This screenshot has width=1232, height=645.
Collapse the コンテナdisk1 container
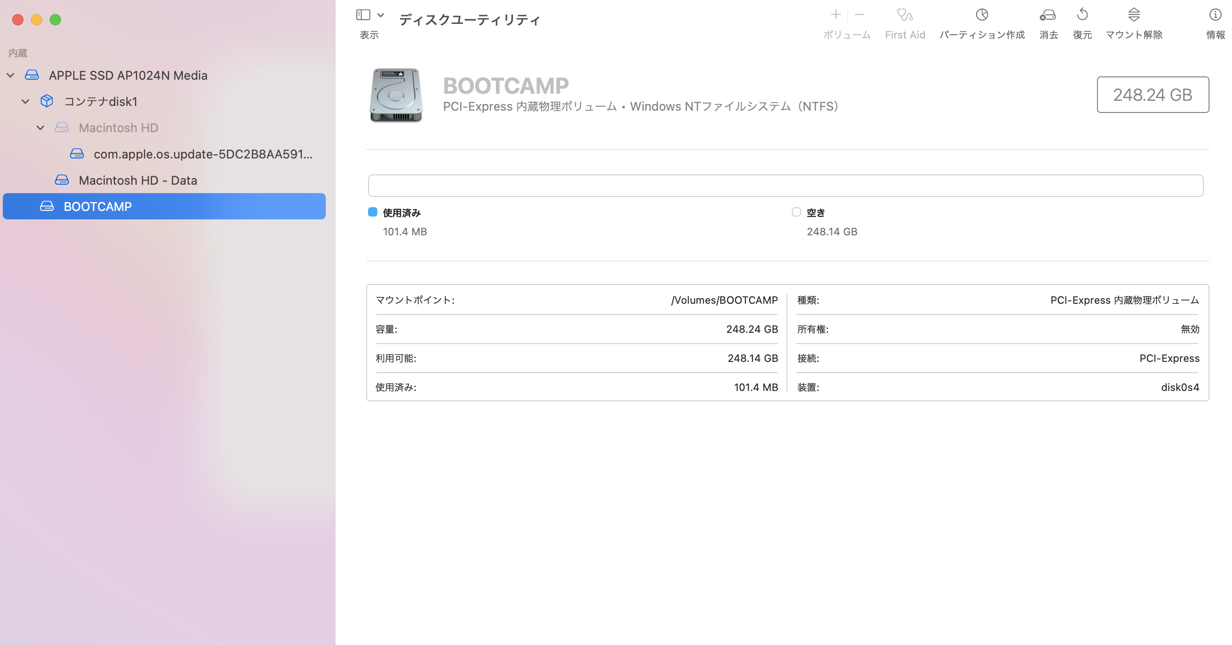click(x=25, y=101)
